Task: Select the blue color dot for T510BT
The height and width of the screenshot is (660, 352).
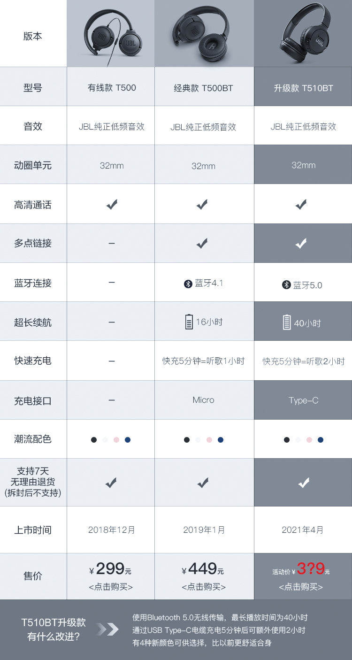Action: coord(321,440)
